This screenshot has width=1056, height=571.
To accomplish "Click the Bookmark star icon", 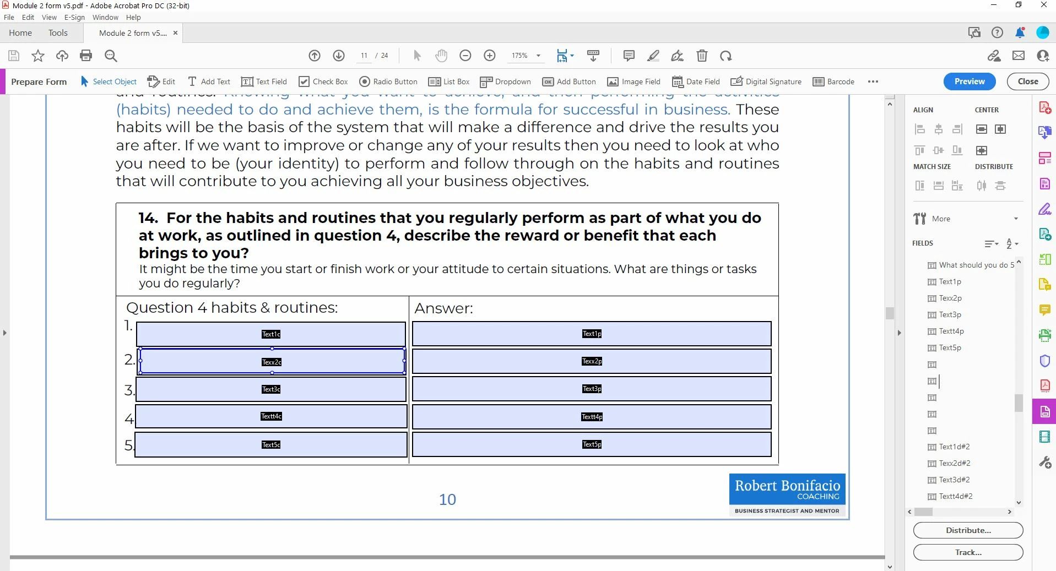I will 38,56.
